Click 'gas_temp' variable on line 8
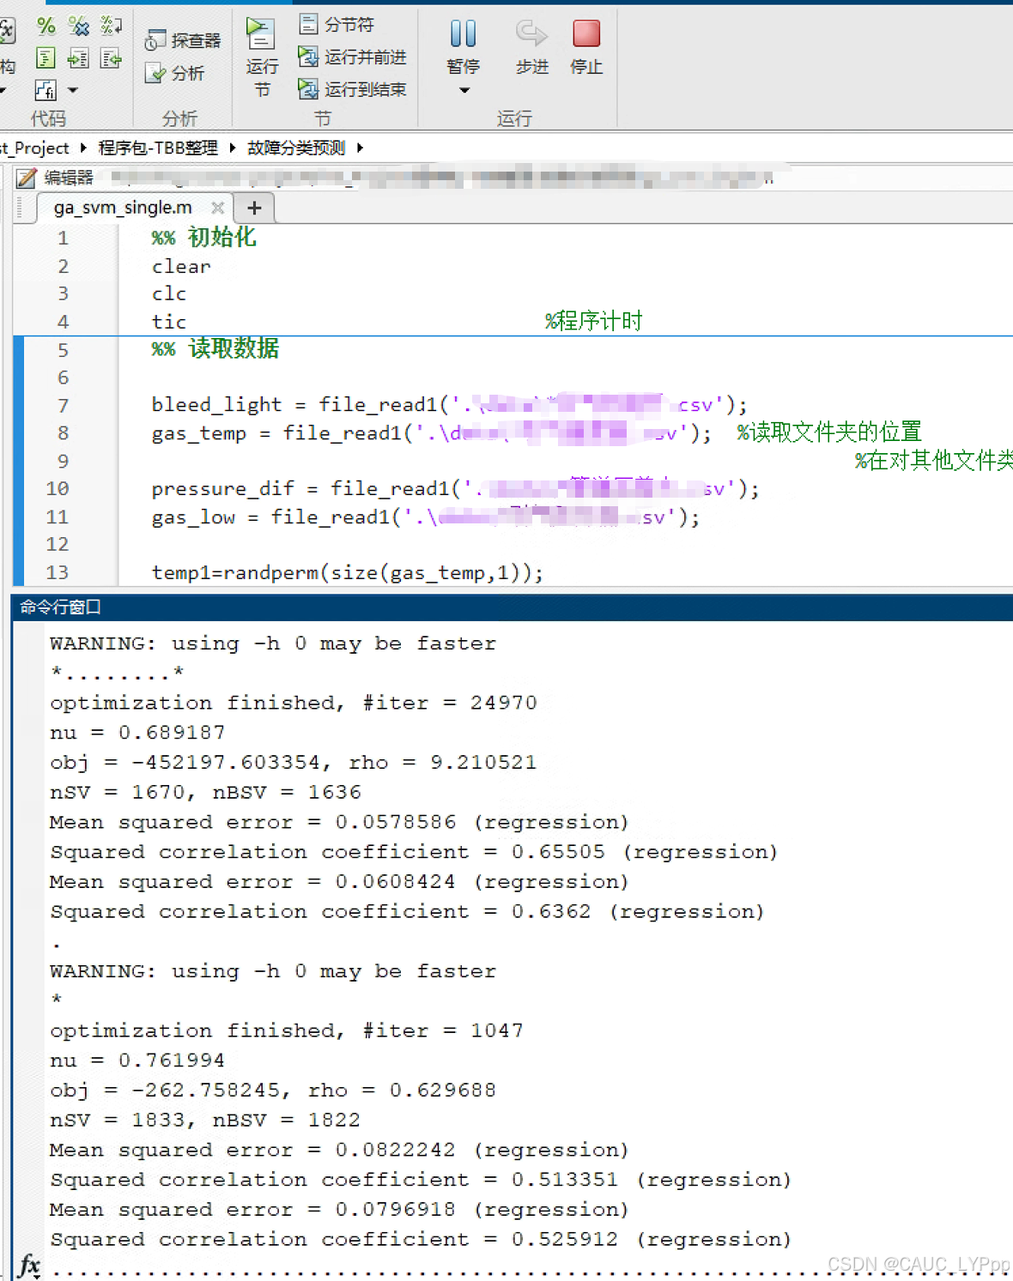 pyautogui.click(x=199, y=433)
